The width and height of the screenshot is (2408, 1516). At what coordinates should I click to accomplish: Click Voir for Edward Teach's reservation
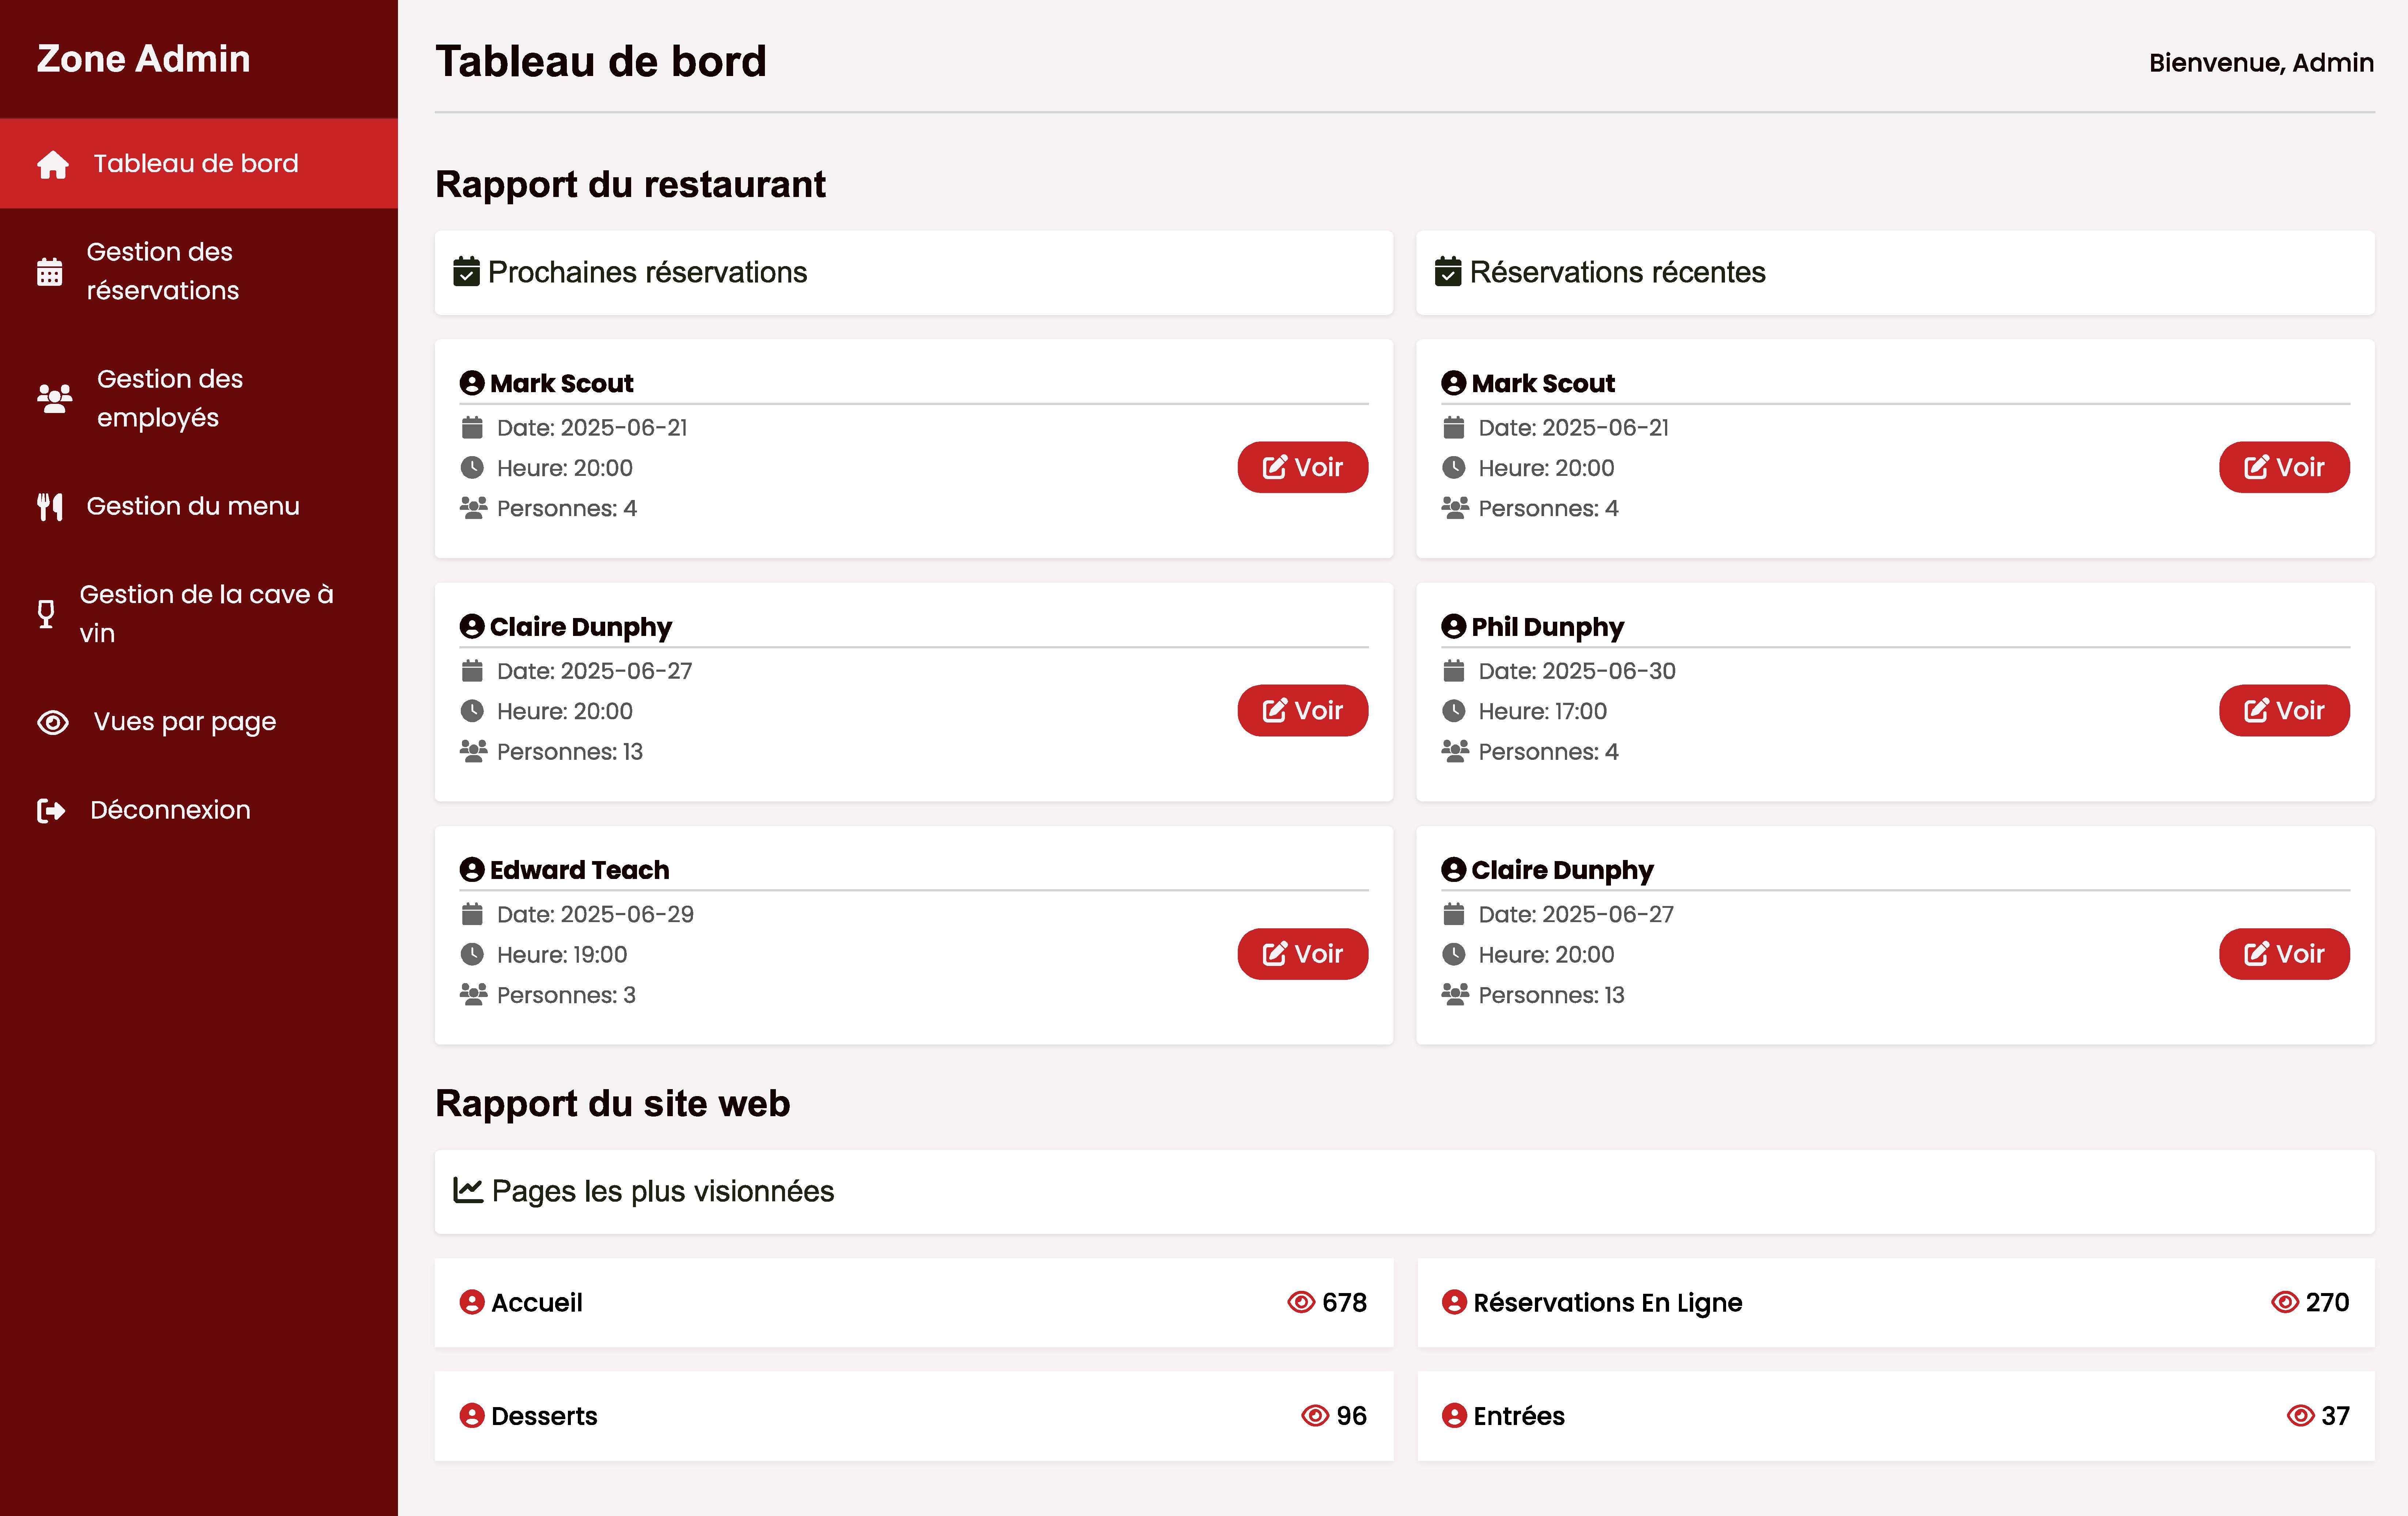pos(1302,953)
